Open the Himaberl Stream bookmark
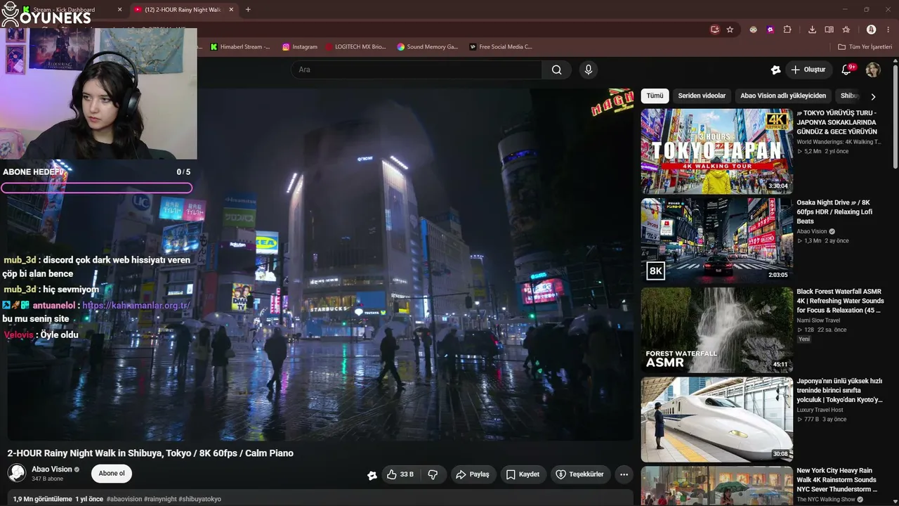899x506 pixels. point(240,47)
